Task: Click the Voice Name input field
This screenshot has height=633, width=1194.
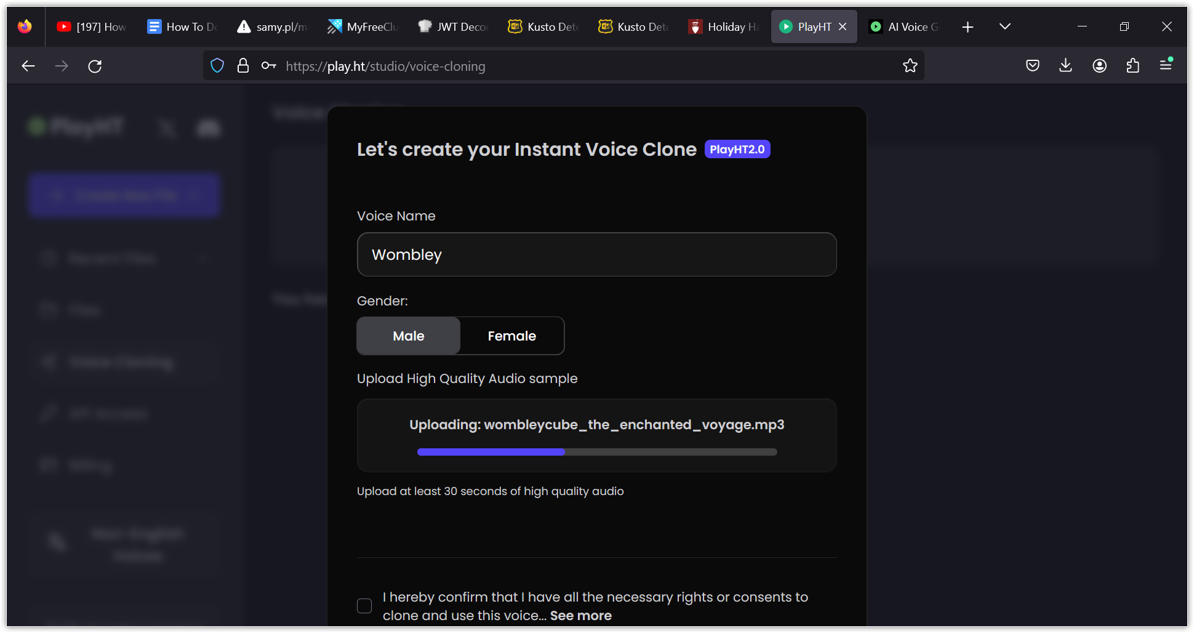Action: (x=596, y=254)
